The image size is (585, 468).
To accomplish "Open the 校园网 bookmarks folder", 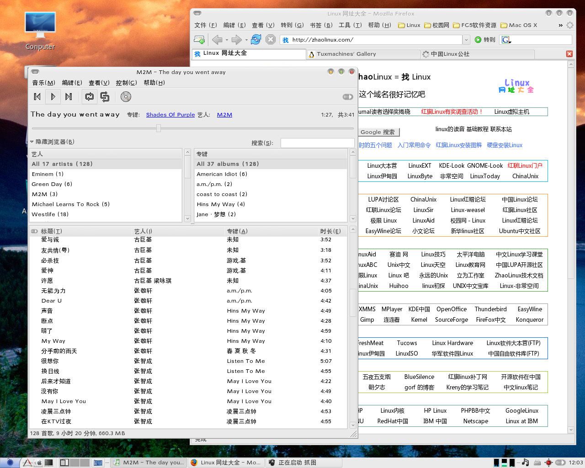I will [437, 25].
